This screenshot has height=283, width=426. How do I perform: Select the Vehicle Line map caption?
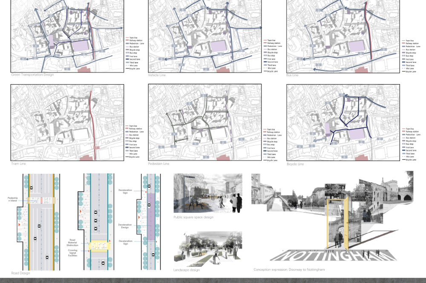coord(157,75)
